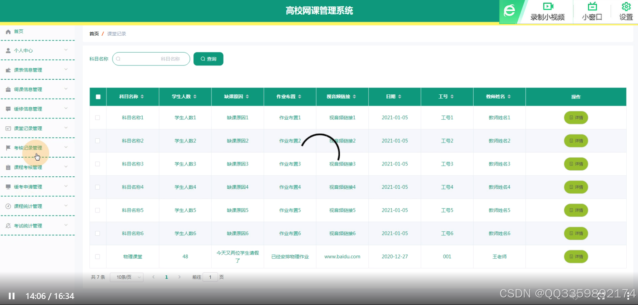This screenshot has height=305, width=638.
Task: Expand 课表信息管理 menu chevron
Action: coord(66,70)
